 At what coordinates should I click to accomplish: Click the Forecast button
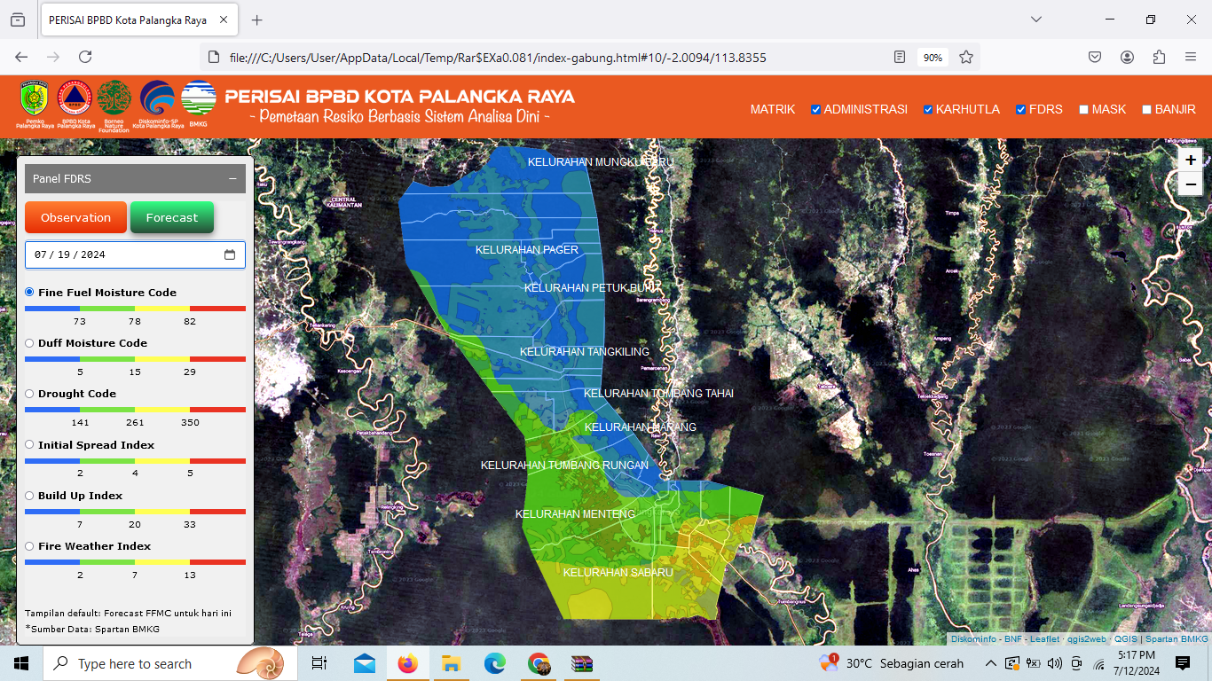[x=172, y=217]
